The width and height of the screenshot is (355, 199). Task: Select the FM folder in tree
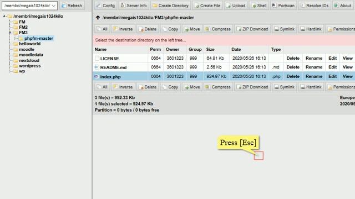pyautogui.click(x=22, y=22)
